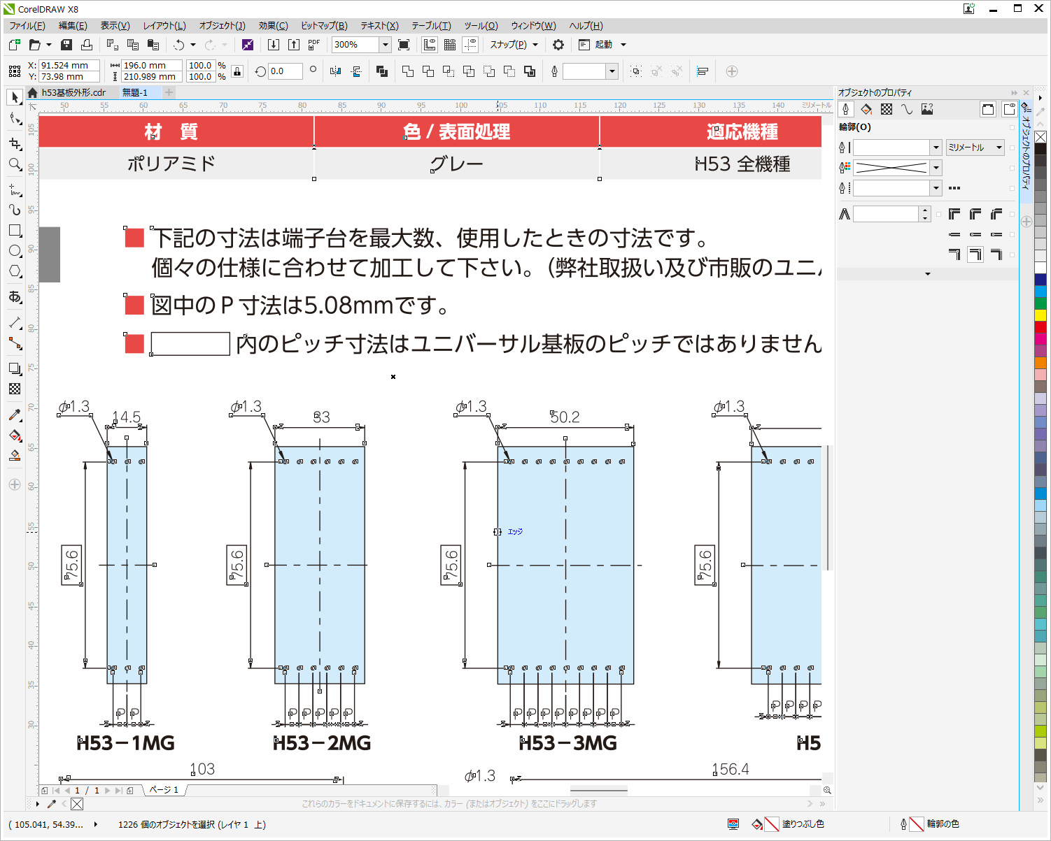Viewport: 1051px width, 841px height.
Task: Activate the Text tool (あ icon)
Action: coord(15,297)
